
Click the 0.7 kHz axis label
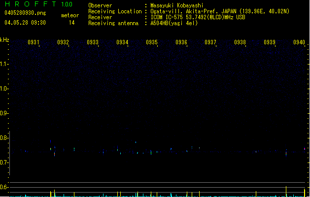[x=4, y=163]
